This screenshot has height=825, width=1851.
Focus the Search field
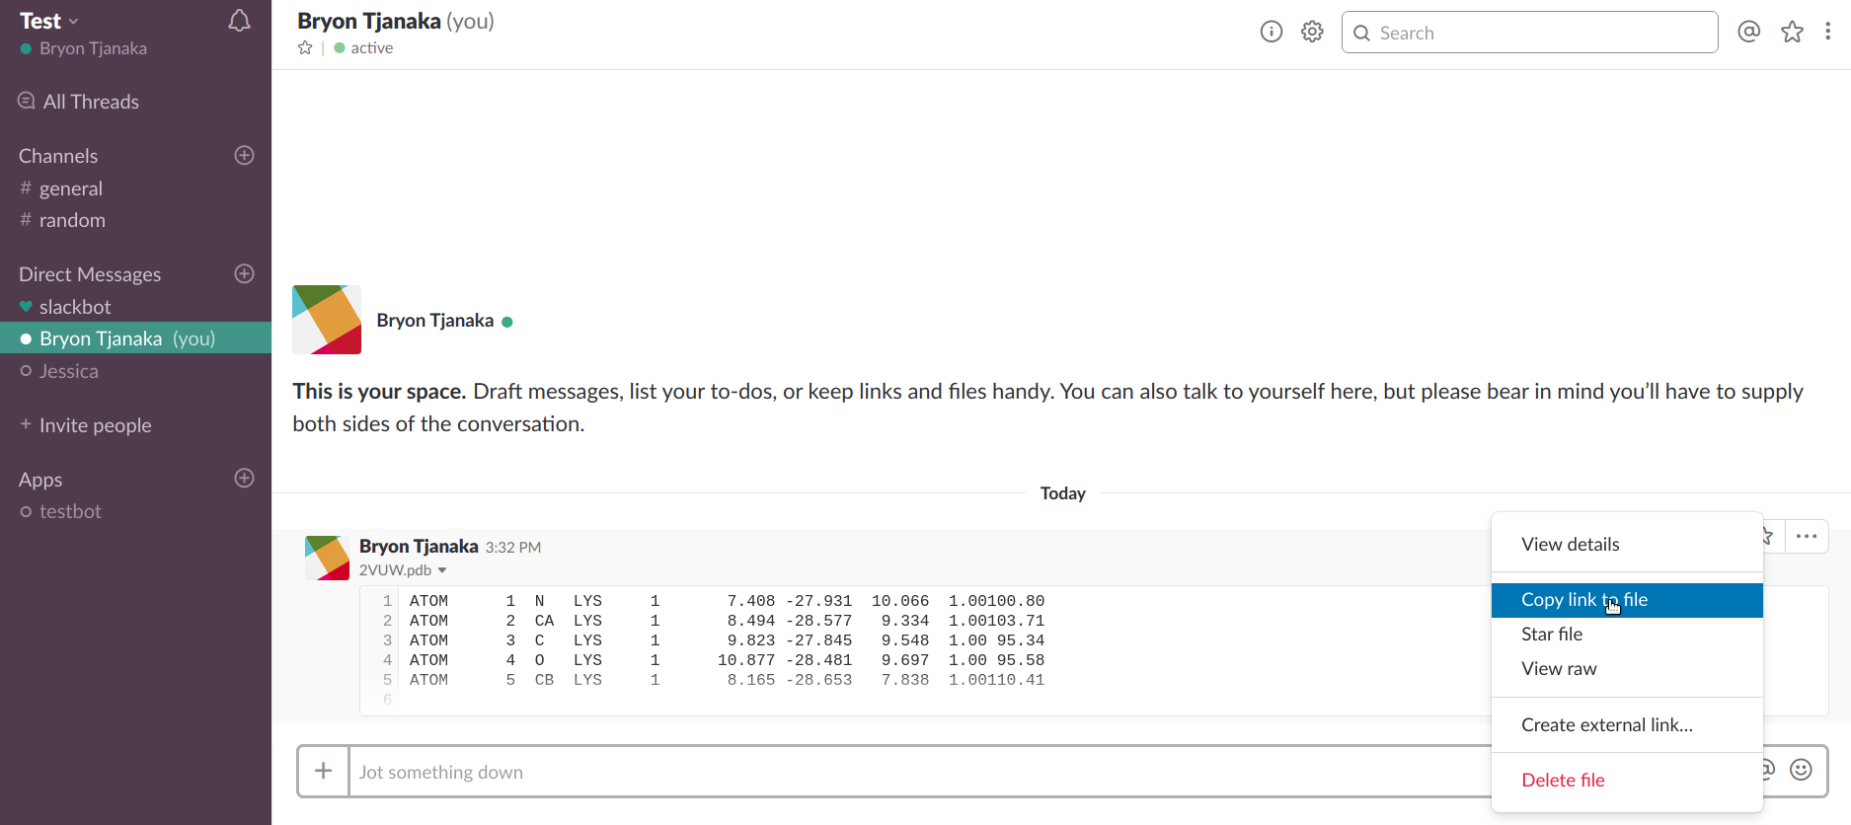click(x=1529, y=33)
